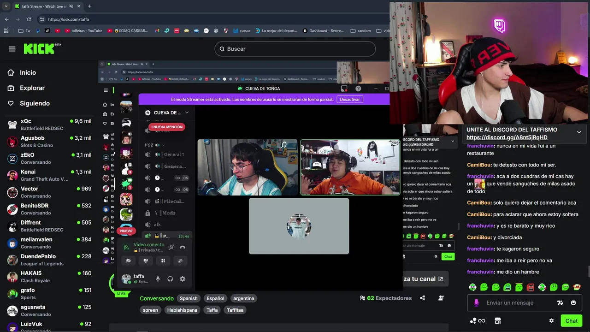Open xQc channel in sidebar
The image size is (590, 332).
point(49,125)
